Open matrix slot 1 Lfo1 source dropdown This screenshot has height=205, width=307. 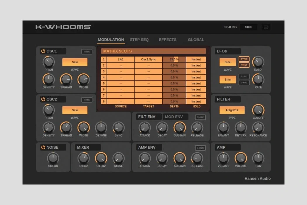[121, 59]
